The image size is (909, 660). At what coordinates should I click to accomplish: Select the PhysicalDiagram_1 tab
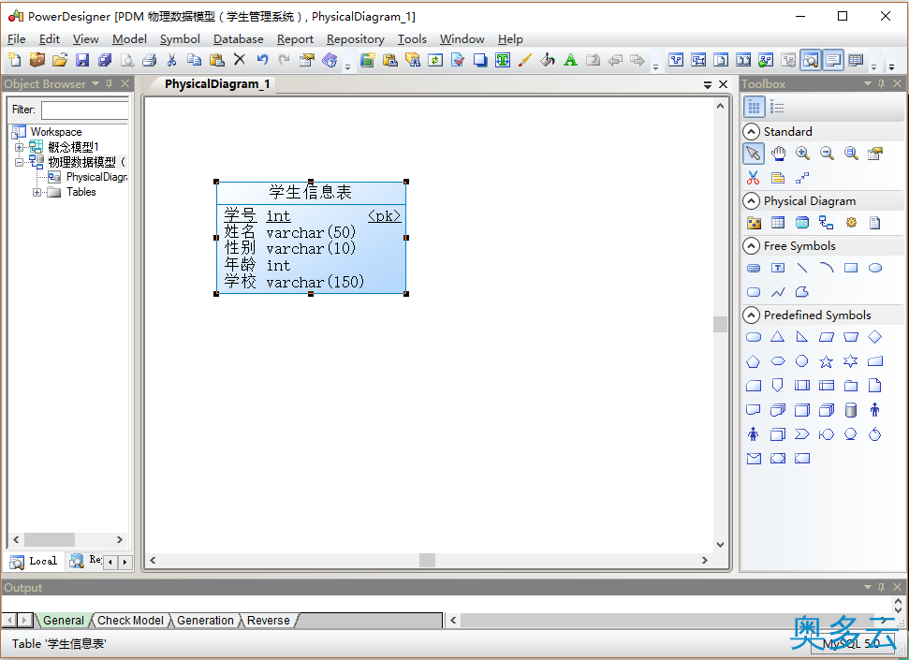(x=217, y=84)
